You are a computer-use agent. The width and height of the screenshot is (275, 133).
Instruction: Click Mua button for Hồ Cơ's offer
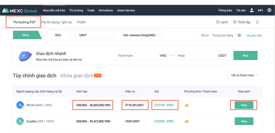point(244,105)
